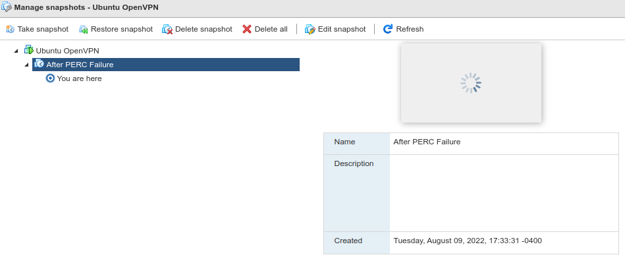Click the Delete snapshot icon
The width and height of the screenshot is (625, 259).
pyautogui.click(x=167, y=29)
